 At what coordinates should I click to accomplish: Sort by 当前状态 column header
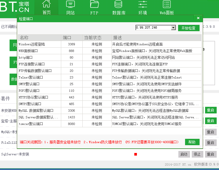pos(97,38)
